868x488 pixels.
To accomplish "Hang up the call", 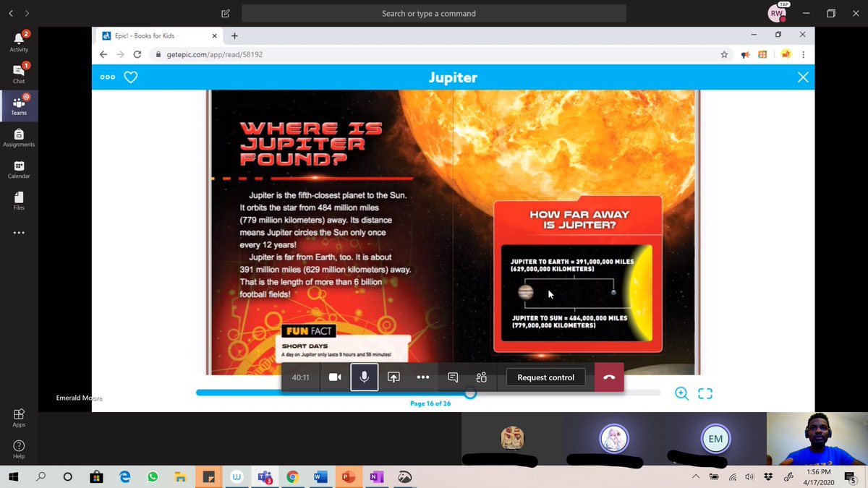I will pyautogui.click(x=609, y=377).
